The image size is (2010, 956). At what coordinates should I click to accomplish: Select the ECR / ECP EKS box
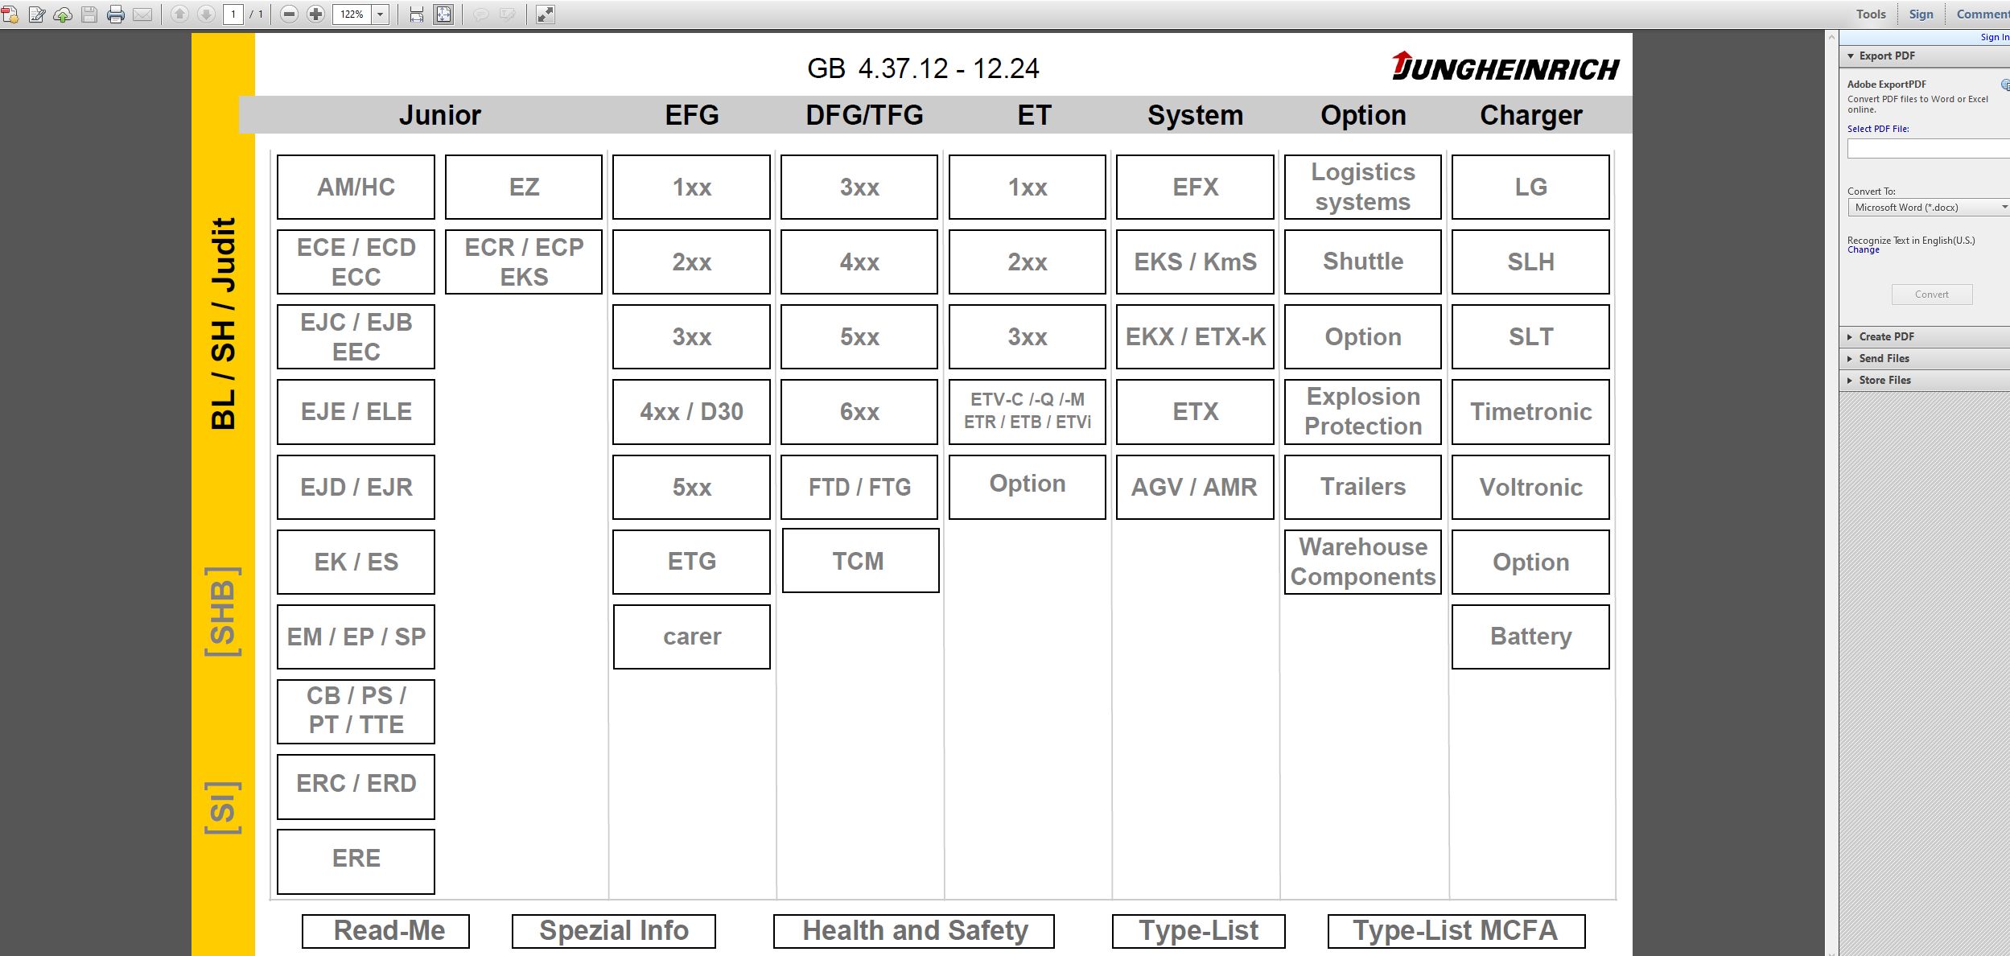[x=524, y=262]
